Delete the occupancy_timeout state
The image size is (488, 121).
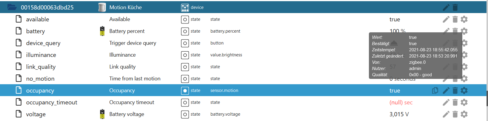(455, 102)
